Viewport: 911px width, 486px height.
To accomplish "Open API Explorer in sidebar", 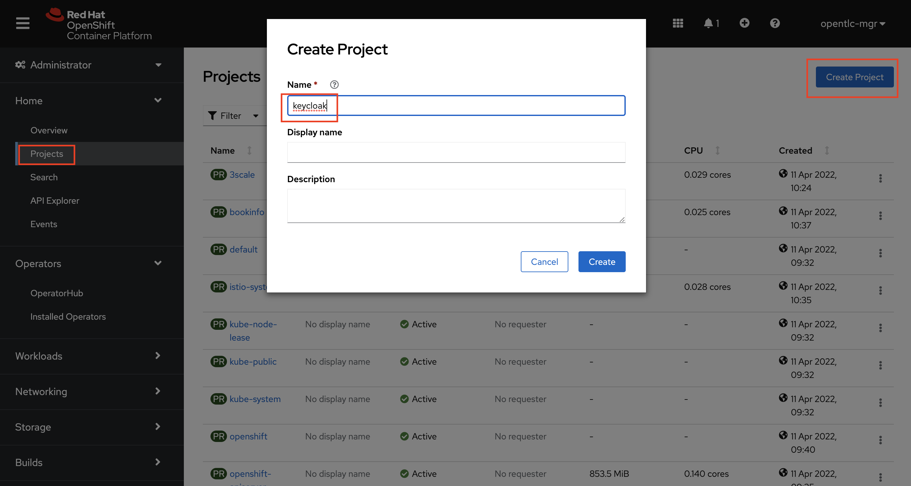I will [55, 201].
